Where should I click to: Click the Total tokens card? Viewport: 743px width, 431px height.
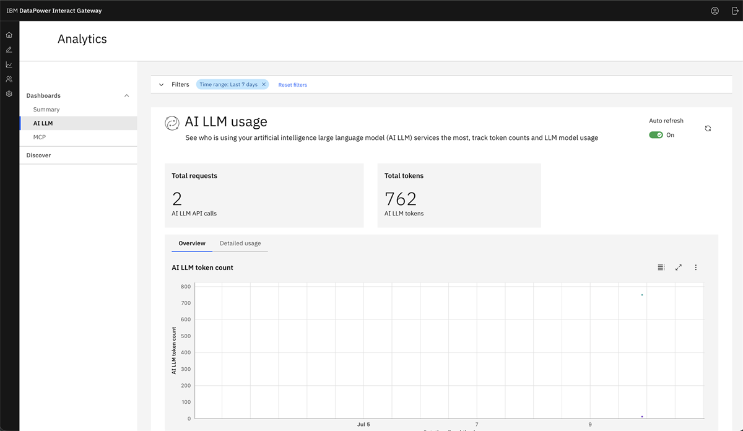[x=459, y=196]
